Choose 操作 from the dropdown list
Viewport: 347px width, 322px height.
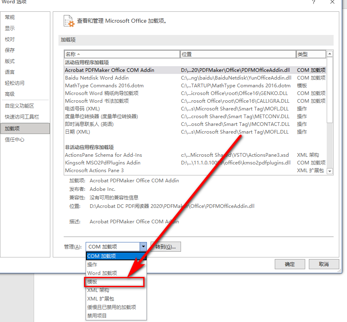tap(116, 265)
